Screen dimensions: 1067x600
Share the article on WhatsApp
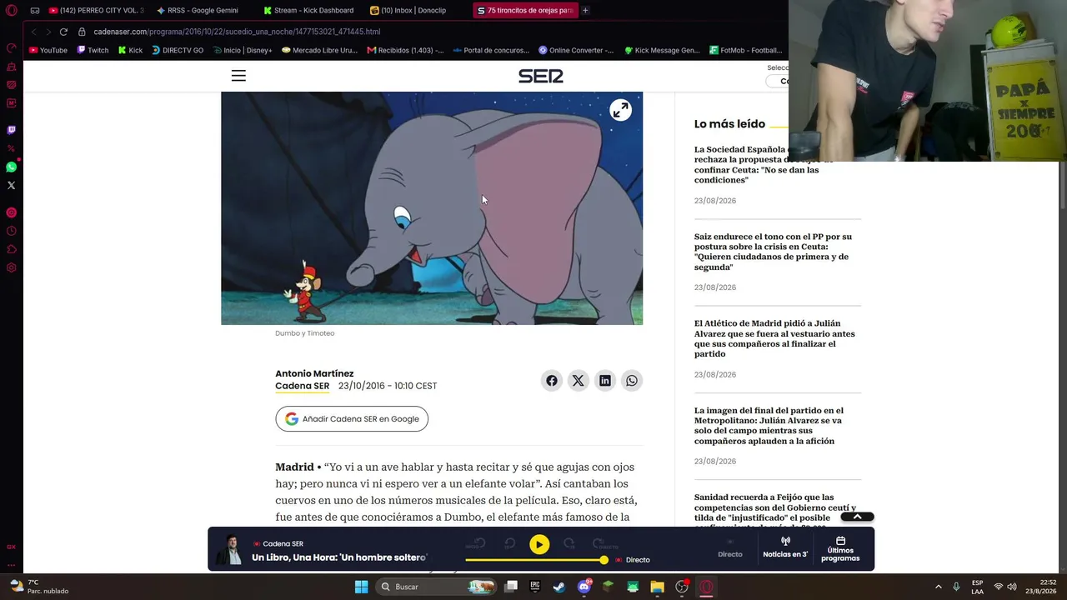pos(632,381)
